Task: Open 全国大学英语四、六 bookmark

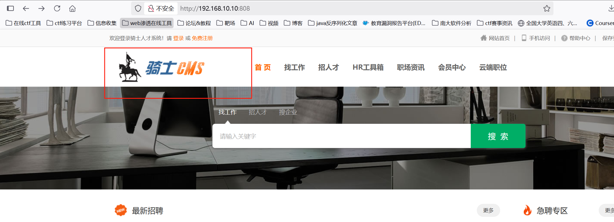Action: pos(547,23)
